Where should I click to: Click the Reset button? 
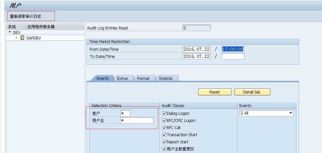[215, 92]
